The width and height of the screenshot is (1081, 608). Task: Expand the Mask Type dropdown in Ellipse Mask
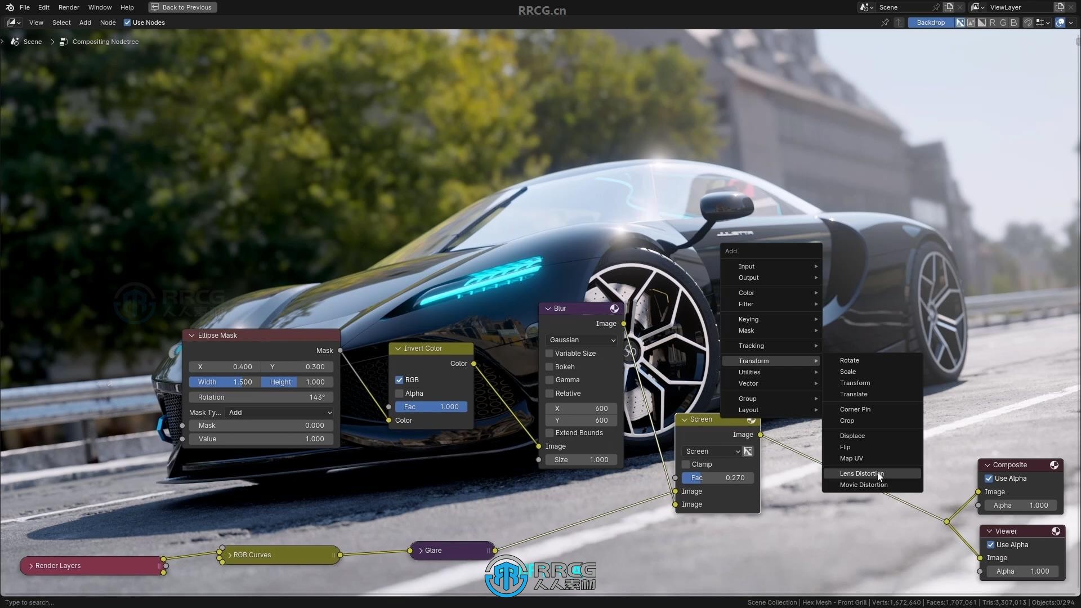pos(279,412)
